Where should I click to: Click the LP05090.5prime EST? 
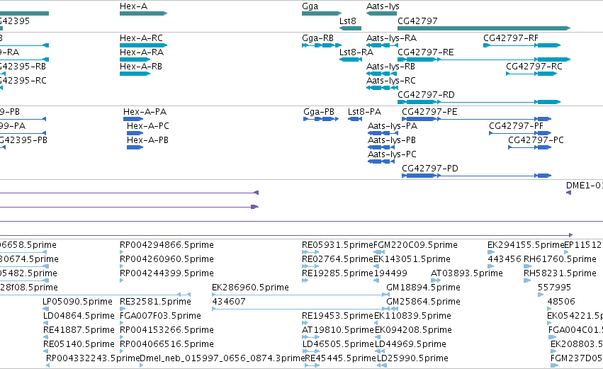click(45, 309)
